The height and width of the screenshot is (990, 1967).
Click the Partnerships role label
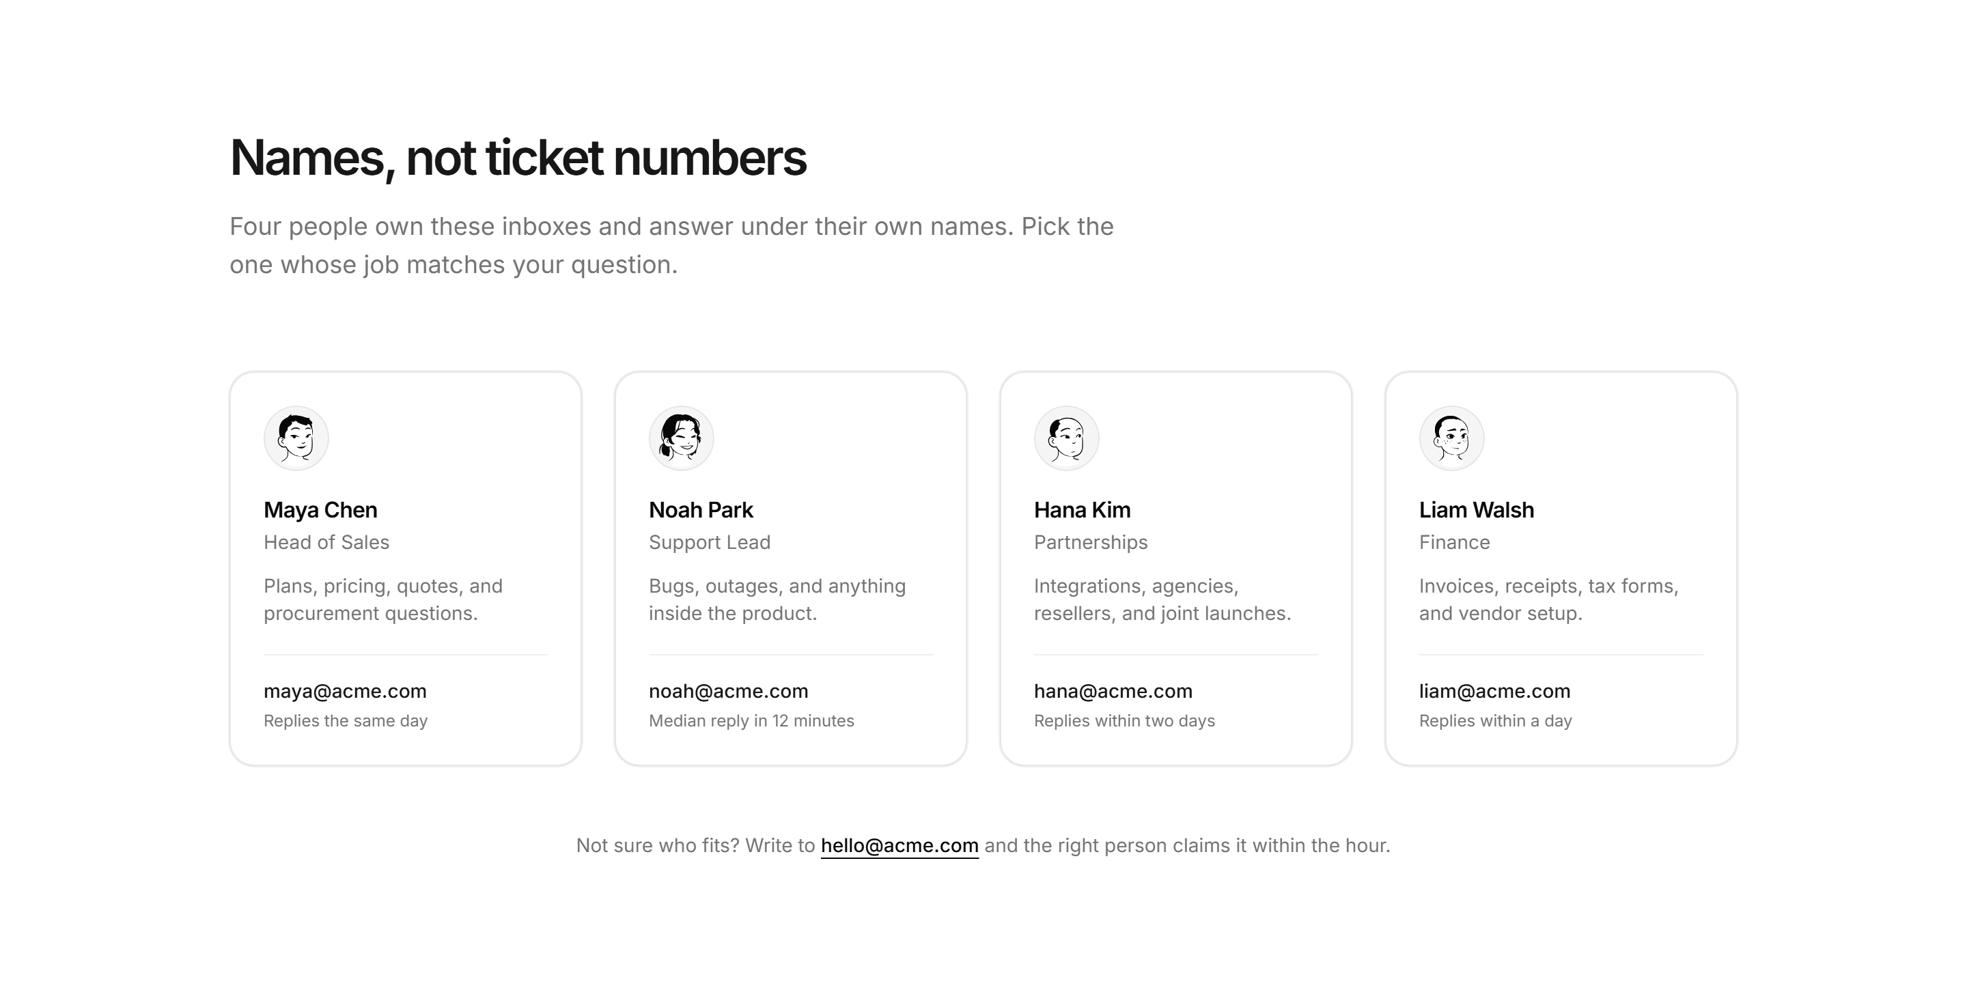pyautogui.click(x=1091, y=542)
